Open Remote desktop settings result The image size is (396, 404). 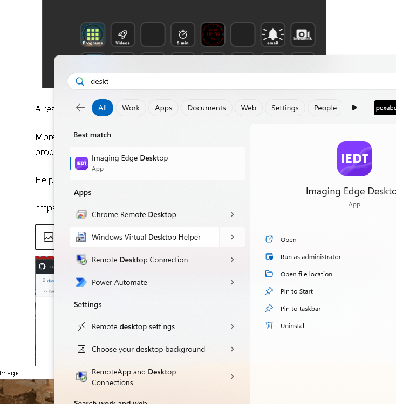(145, 326)
